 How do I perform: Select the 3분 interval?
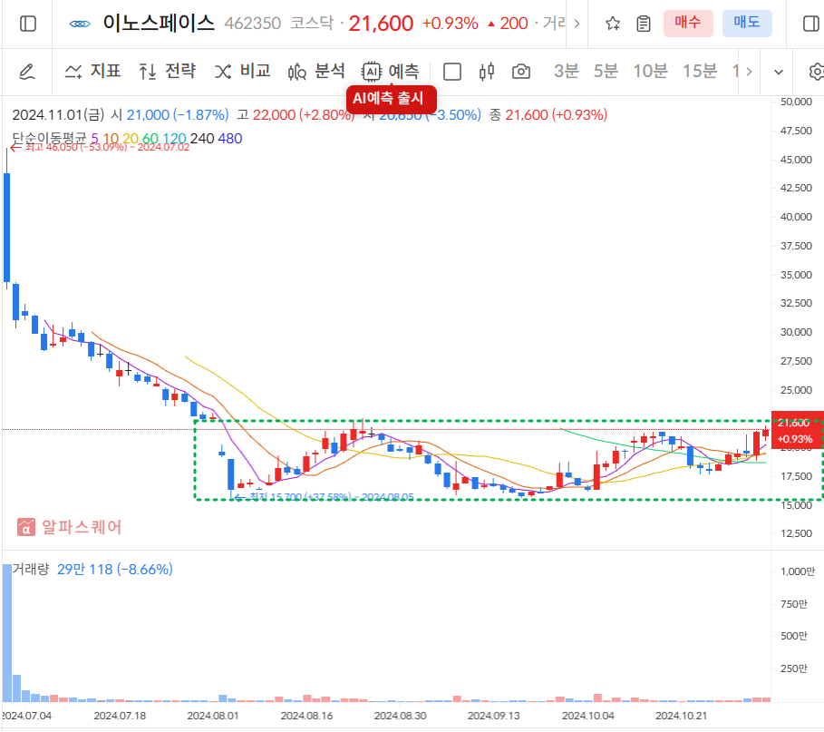tap(566, 71)
